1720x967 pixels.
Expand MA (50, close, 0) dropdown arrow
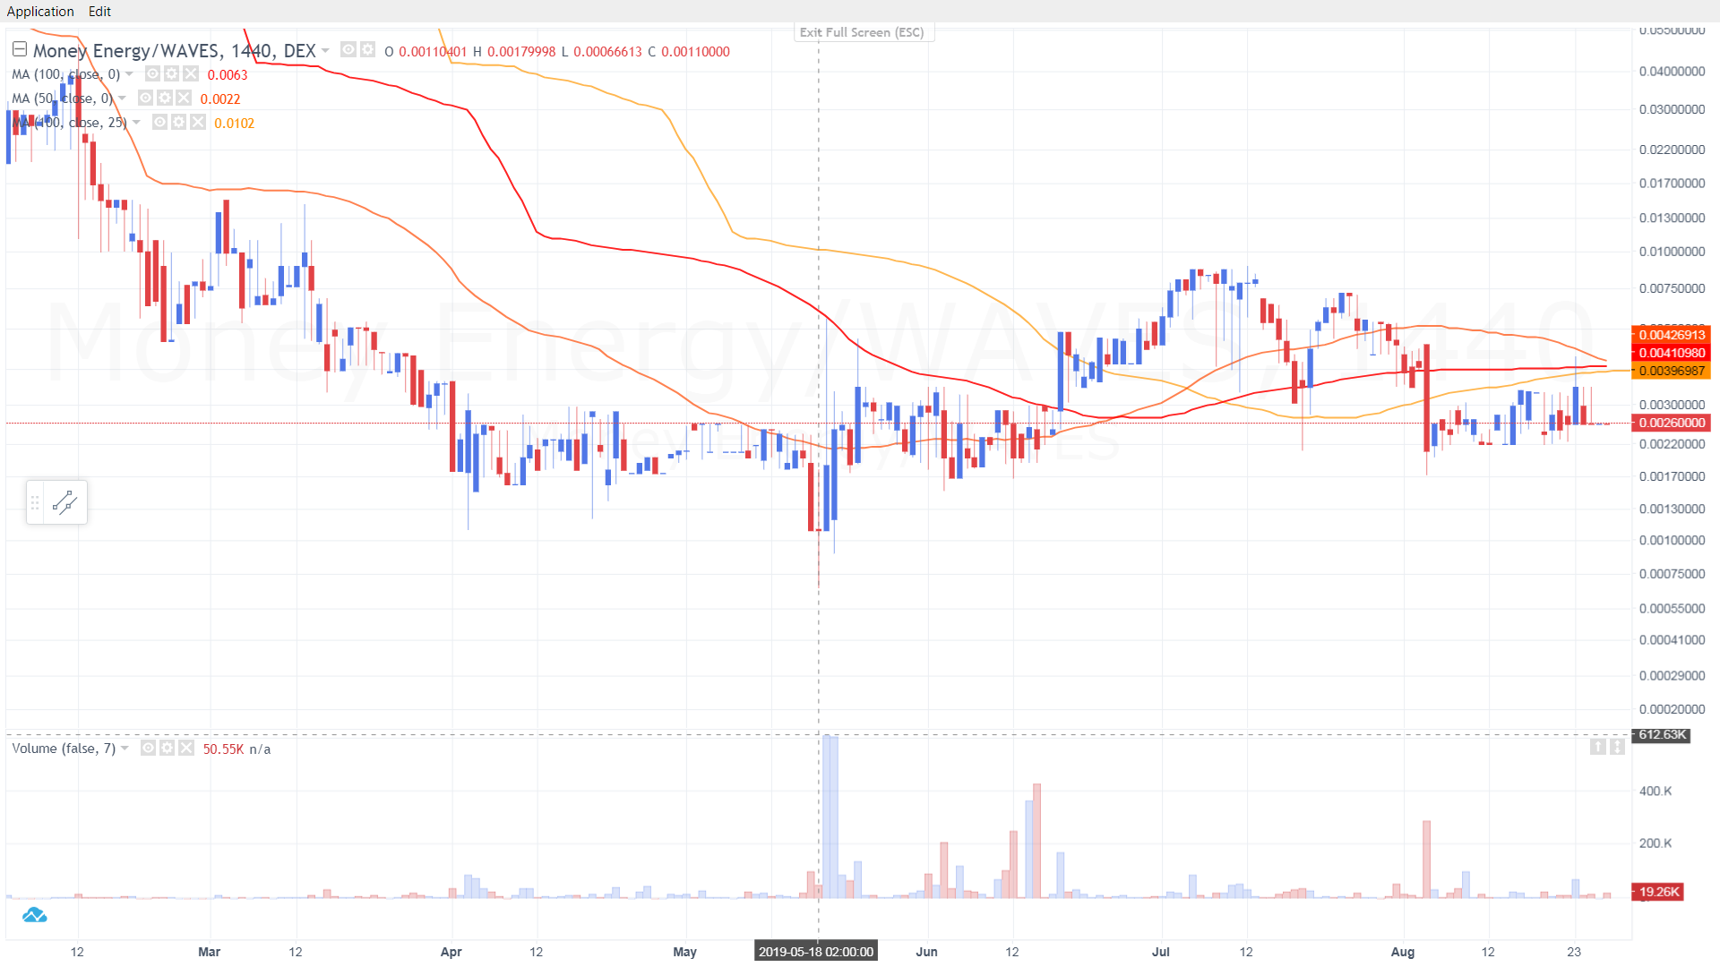(x=122, y=98)
